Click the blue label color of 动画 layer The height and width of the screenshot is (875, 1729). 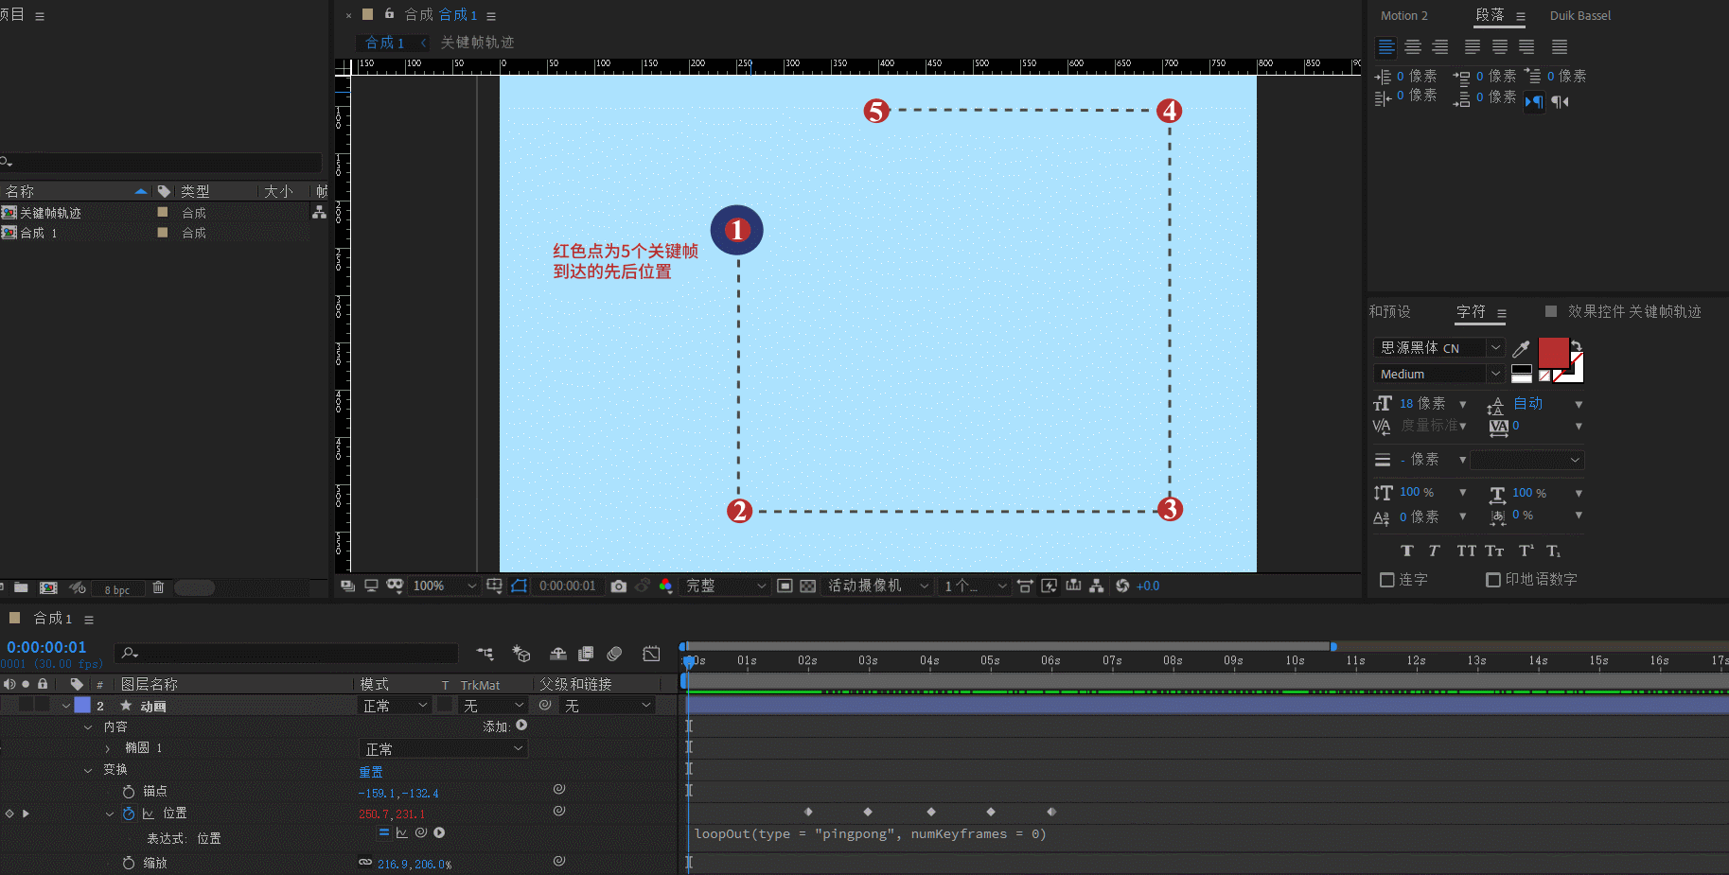(x=82, y=706)
